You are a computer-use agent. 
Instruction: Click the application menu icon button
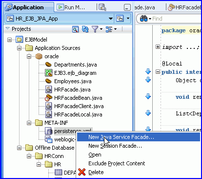(x=120, y=19)
